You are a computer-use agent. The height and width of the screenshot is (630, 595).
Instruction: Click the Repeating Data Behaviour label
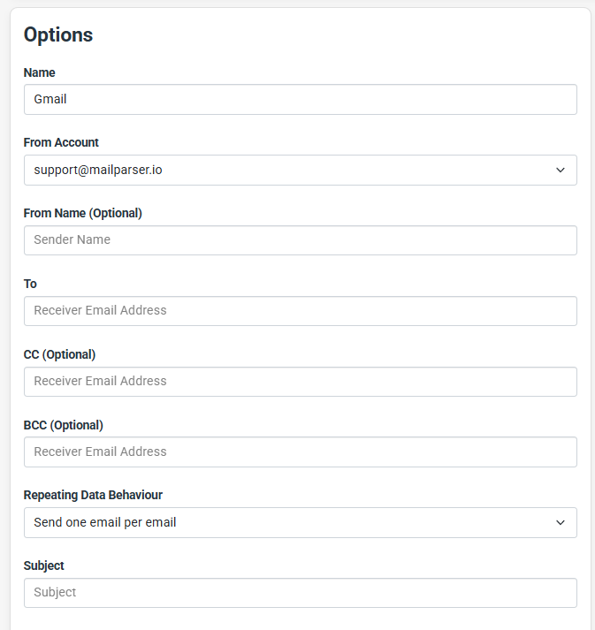point(93,495)
